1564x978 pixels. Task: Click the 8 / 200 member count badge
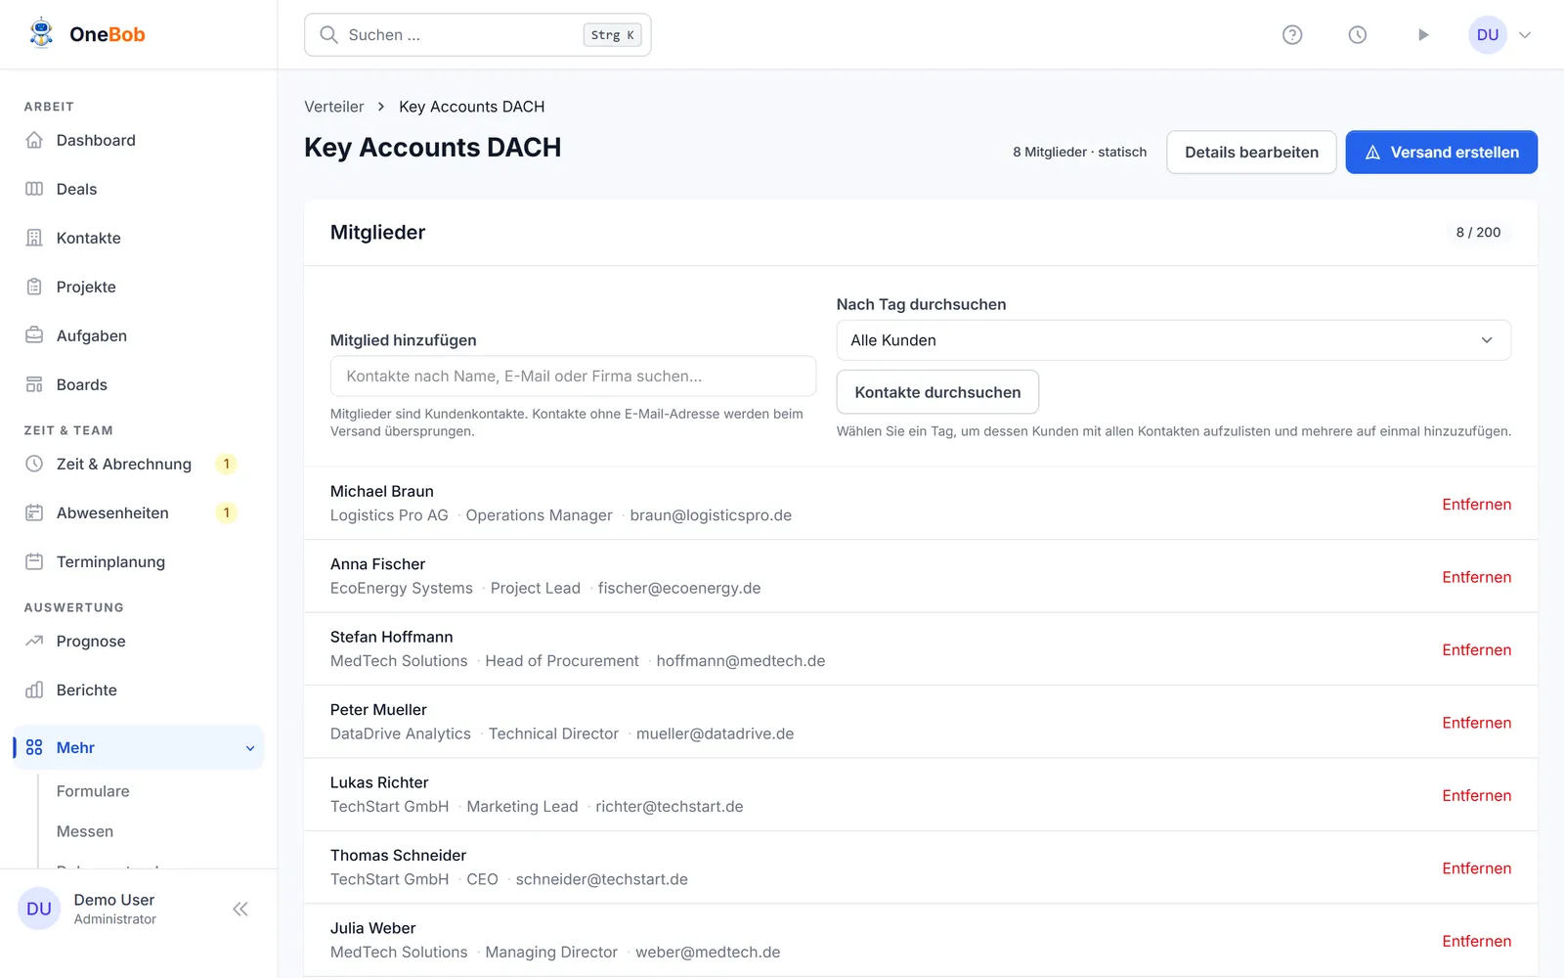click(x=1478, y=233)
